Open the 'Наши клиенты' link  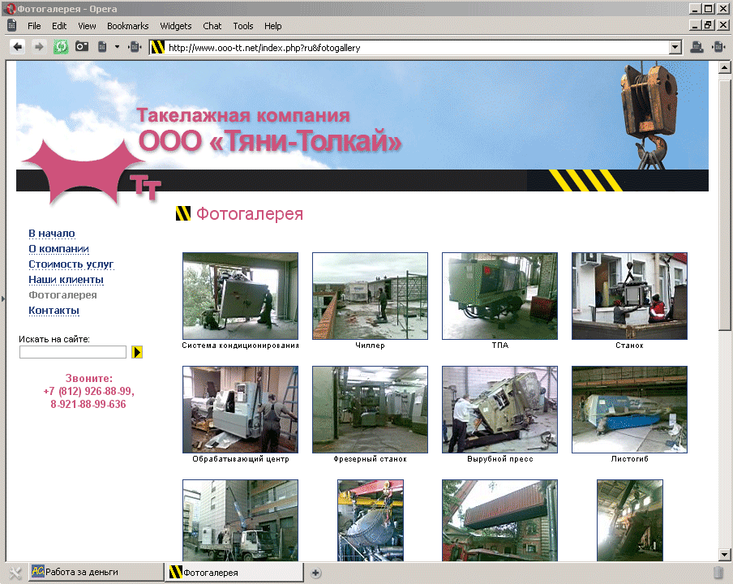(66, 280)
